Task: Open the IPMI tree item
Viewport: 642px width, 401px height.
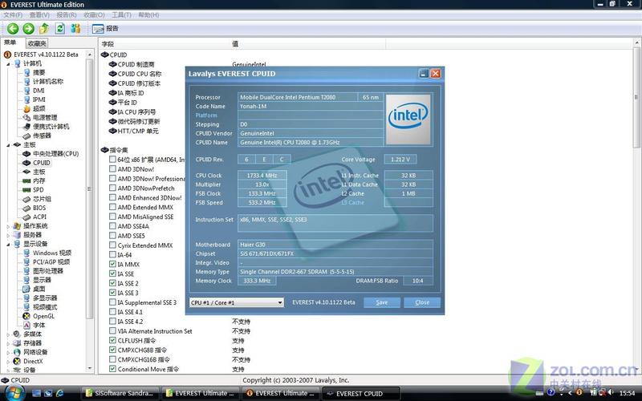Action: [39, 99]
